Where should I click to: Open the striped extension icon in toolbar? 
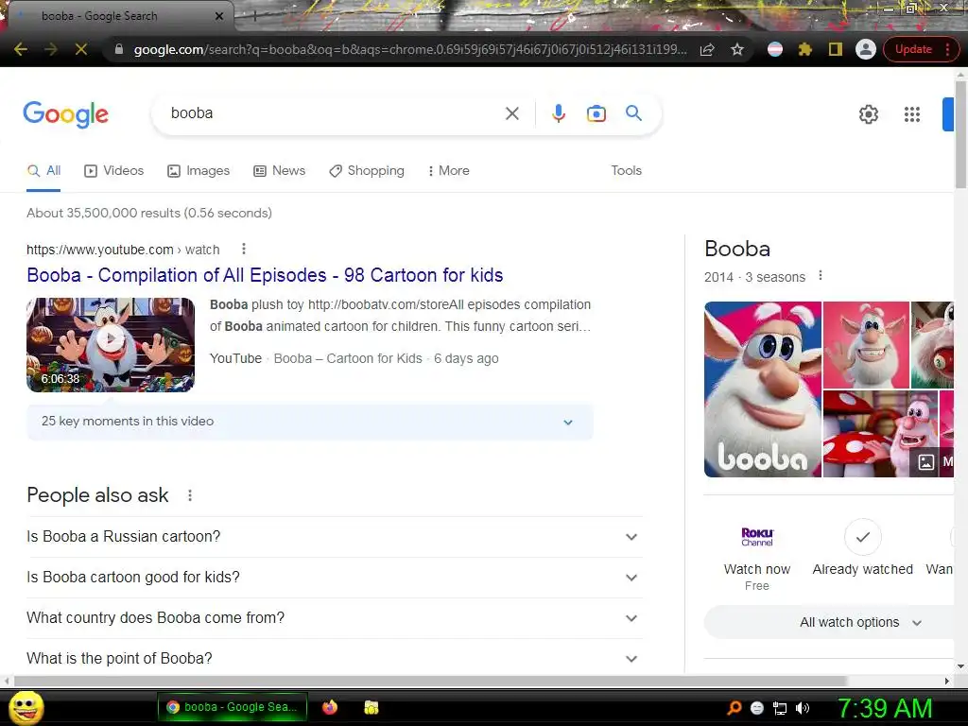click(775, 49)
